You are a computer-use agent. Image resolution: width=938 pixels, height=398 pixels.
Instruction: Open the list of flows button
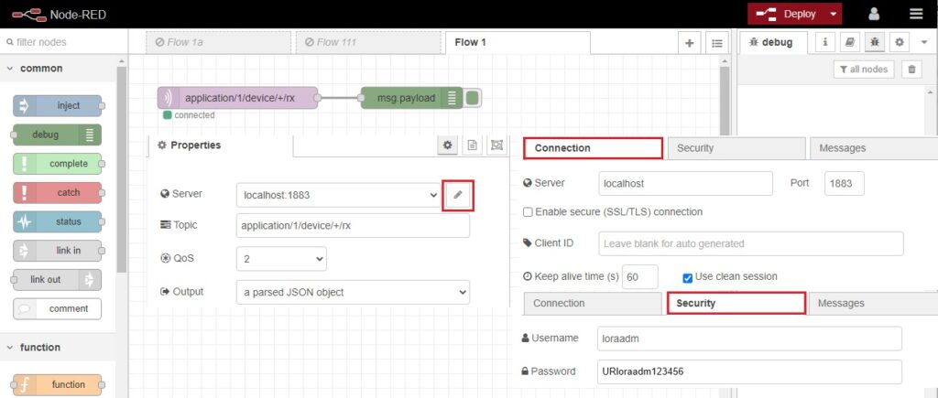pos(716,43)
